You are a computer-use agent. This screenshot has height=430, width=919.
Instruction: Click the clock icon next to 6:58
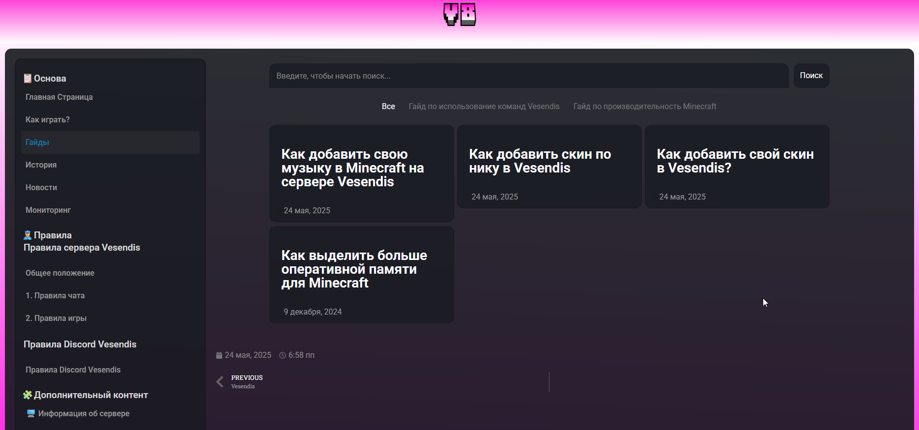click(x=283, y=355)
